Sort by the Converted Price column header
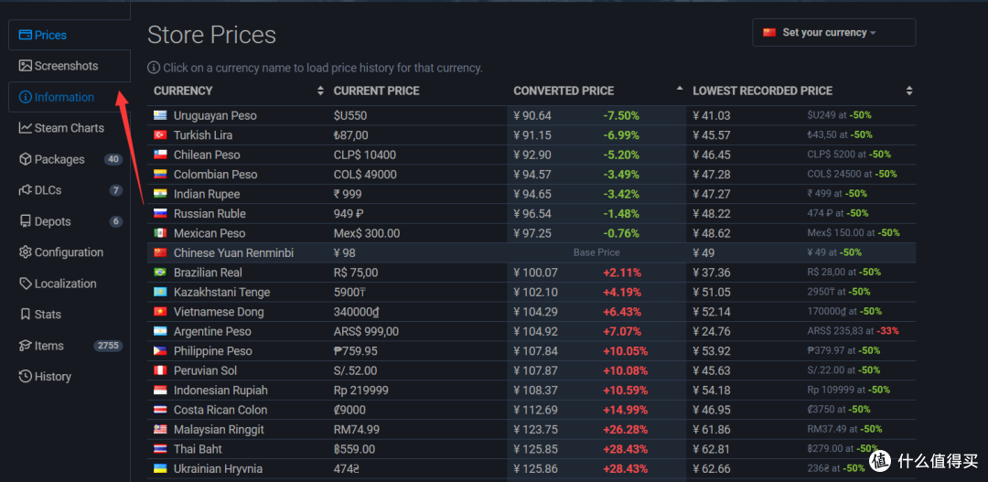Screen dimensions: 988x482 point(564,91)
